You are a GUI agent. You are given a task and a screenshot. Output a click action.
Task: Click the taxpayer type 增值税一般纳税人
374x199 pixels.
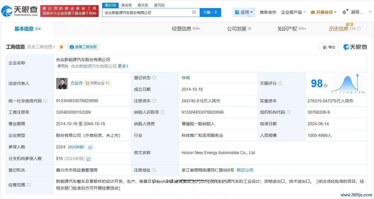(x=198, y=124)
